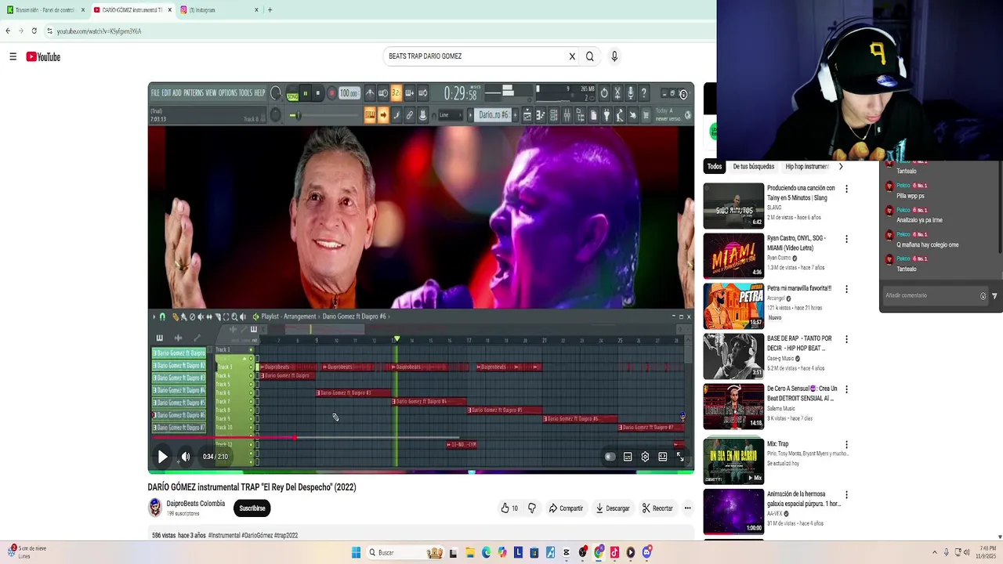Play the YouTube video
This screenshot has width=1003, height=564.
[162, 457]
